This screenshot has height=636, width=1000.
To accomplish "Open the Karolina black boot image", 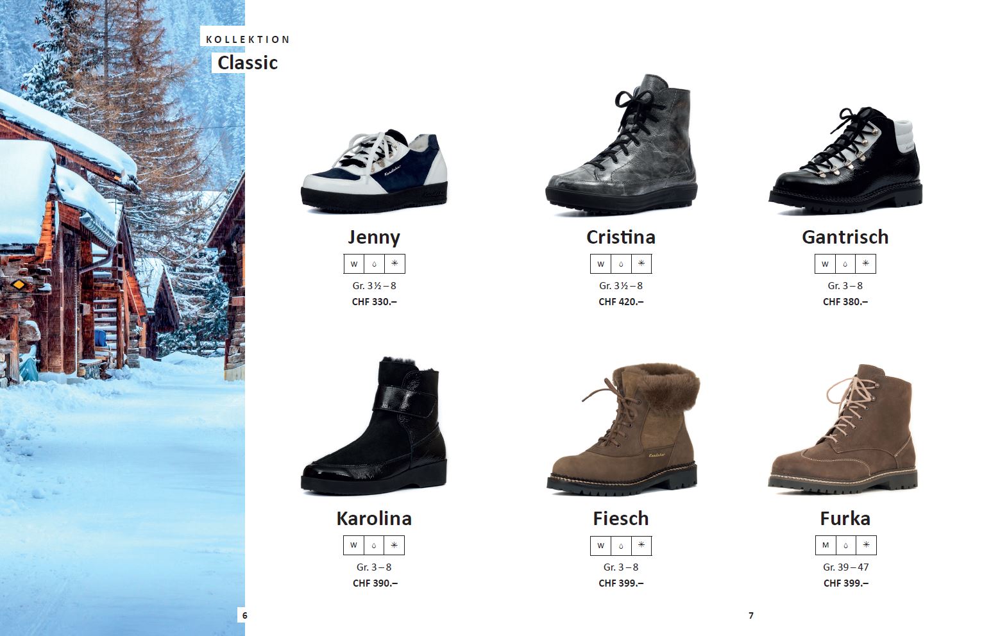I will [374, 426].
